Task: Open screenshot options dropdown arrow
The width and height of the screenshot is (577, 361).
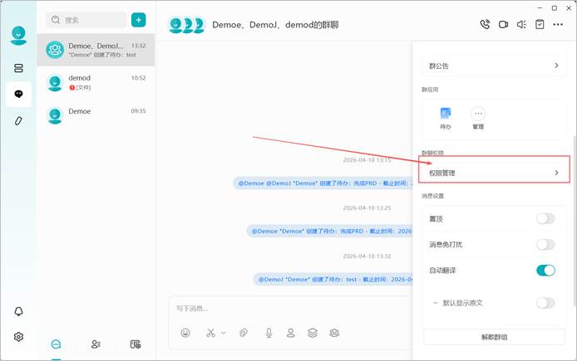Action: tap(224, 333)
